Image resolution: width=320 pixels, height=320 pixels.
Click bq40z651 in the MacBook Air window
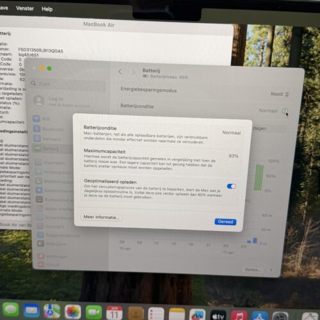tap(28, 55)
